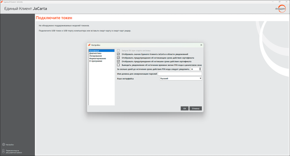Increase PIN expiry days with up arrow
This screenshot has height=156, width=290.
pos(200,68)
